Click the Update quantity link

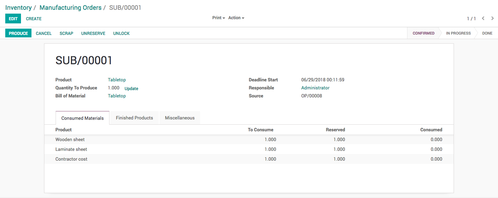click(131, 89)
